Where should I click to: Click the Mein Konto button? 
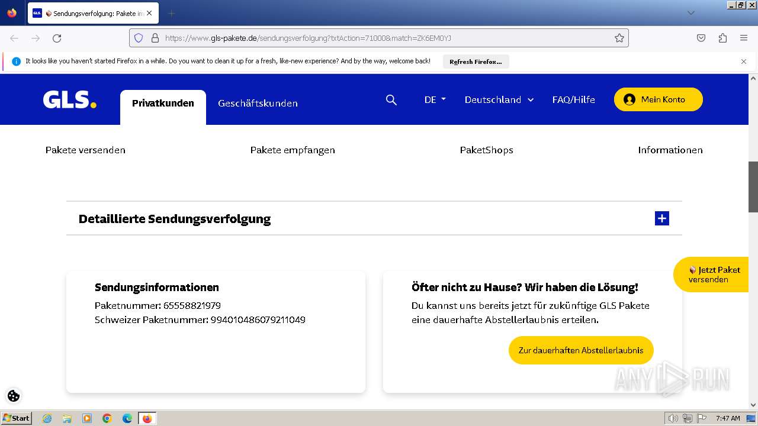(x=658, y=99)
